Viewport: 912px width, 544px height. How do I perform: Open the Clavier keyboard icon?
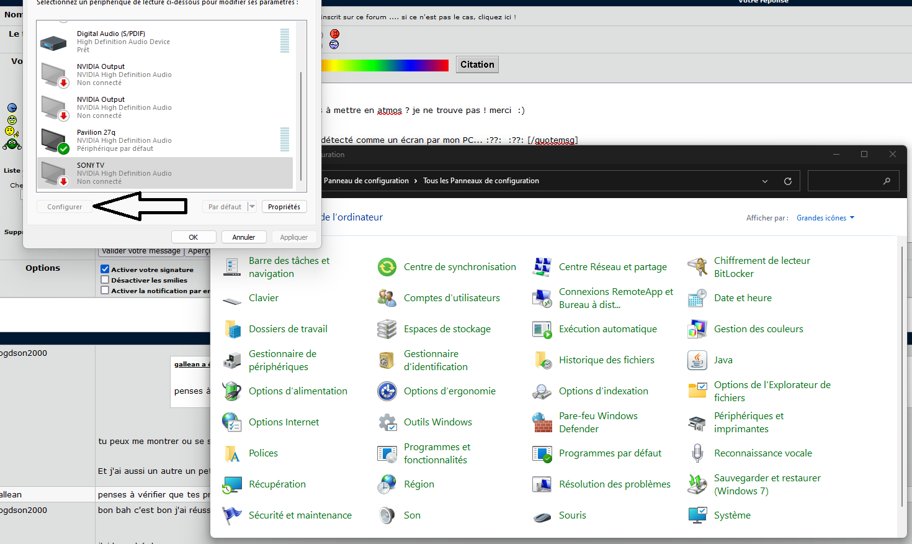(x=232, y=301)
